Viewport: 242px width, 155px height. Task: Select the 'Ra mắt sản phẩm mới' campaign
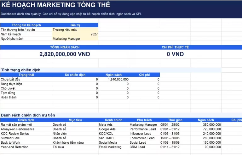coord(26,125)
